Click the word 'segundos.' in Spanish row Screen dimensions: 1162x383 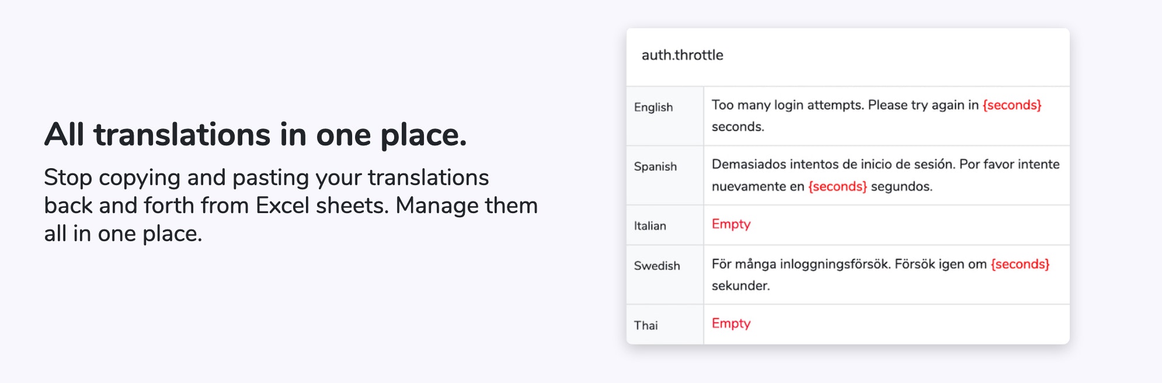click(902, 187)
